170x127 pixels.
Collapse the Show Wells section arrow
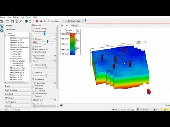coord(33,83)
